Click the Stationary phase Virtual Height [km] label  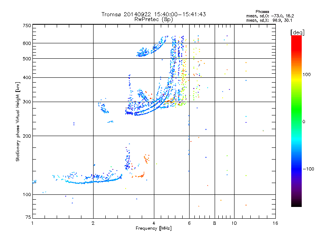point(18,122)
